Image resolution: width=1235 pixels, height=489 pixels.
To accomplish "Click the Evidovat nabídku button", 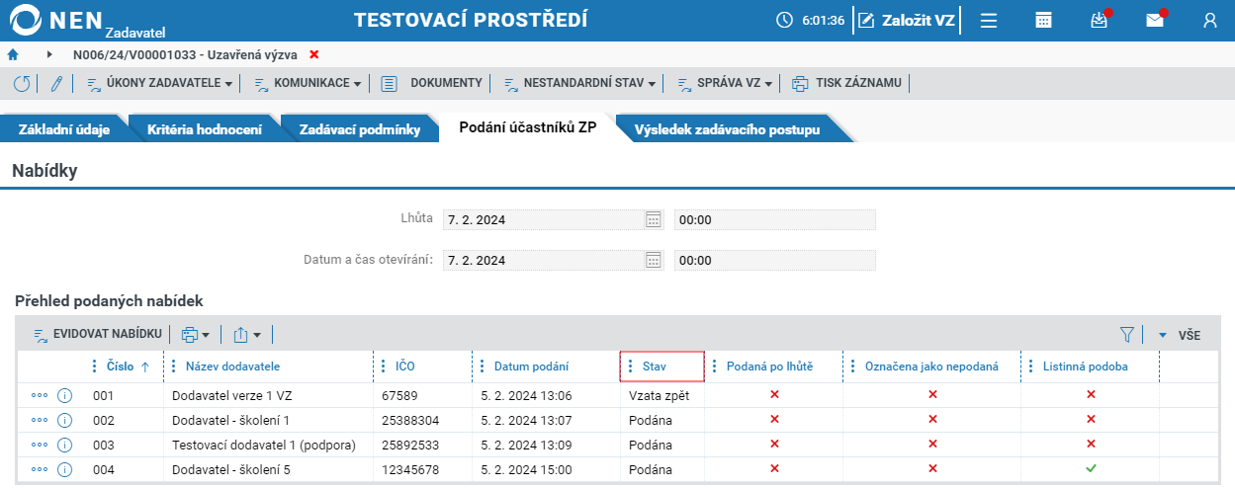I will (97, 335).
